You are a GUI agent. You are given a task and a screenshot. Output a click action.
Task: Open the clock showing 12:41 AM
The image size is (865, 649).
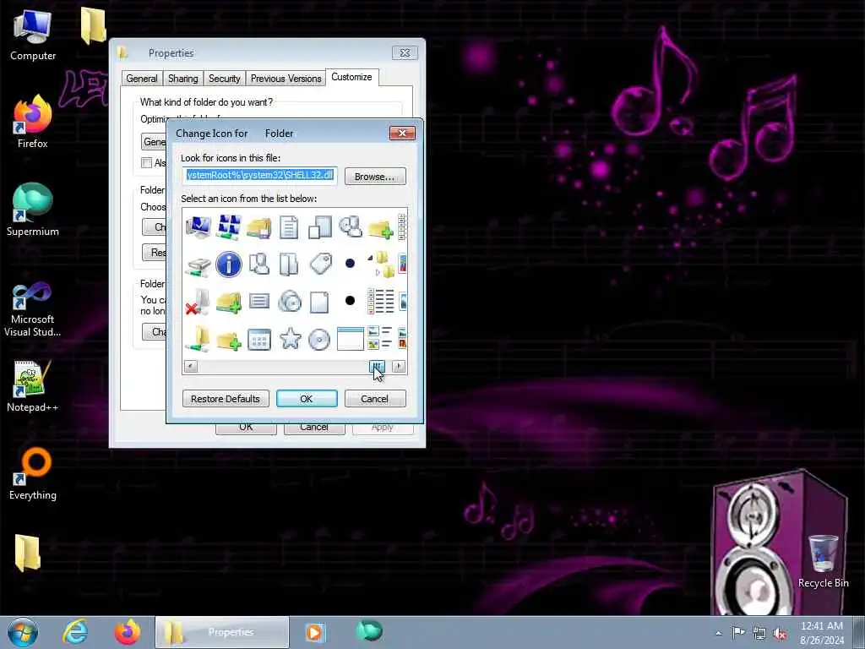point(821,633)
